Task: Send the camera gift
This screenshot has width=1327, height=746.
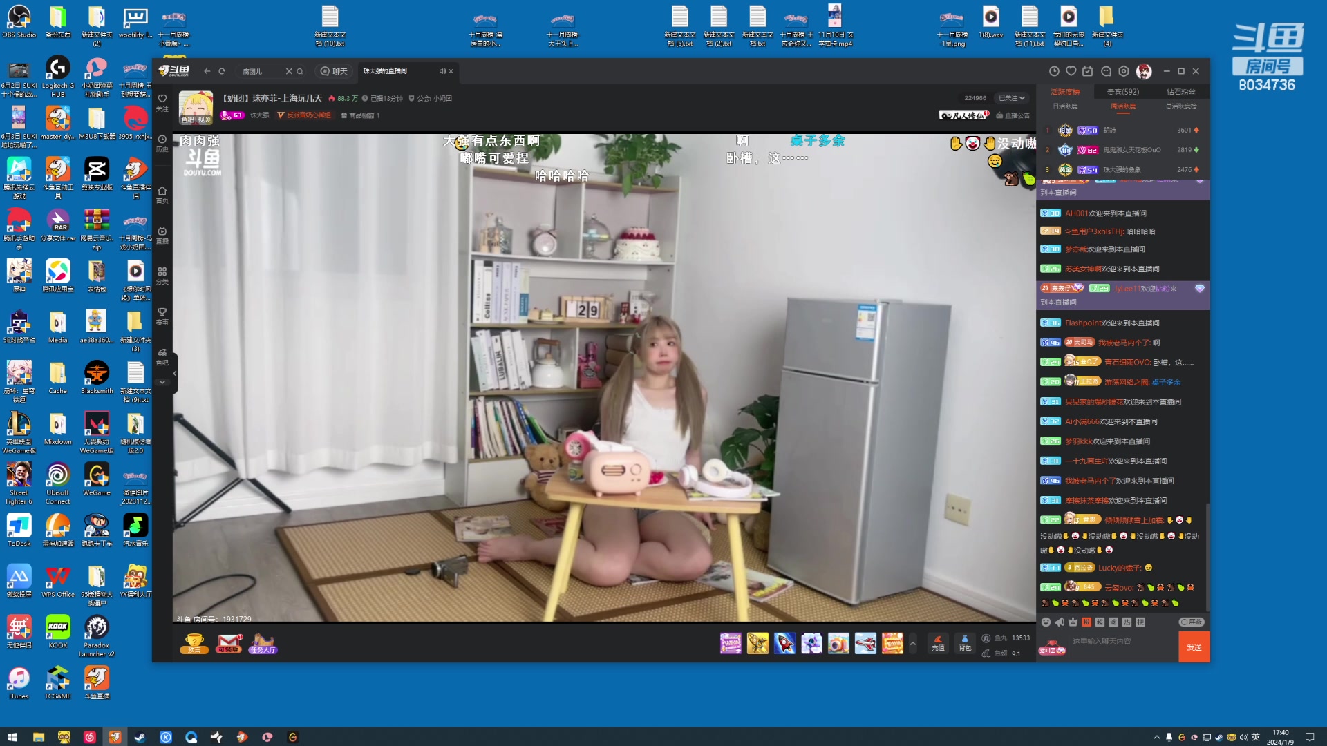Action: click(x=838, y=643)
